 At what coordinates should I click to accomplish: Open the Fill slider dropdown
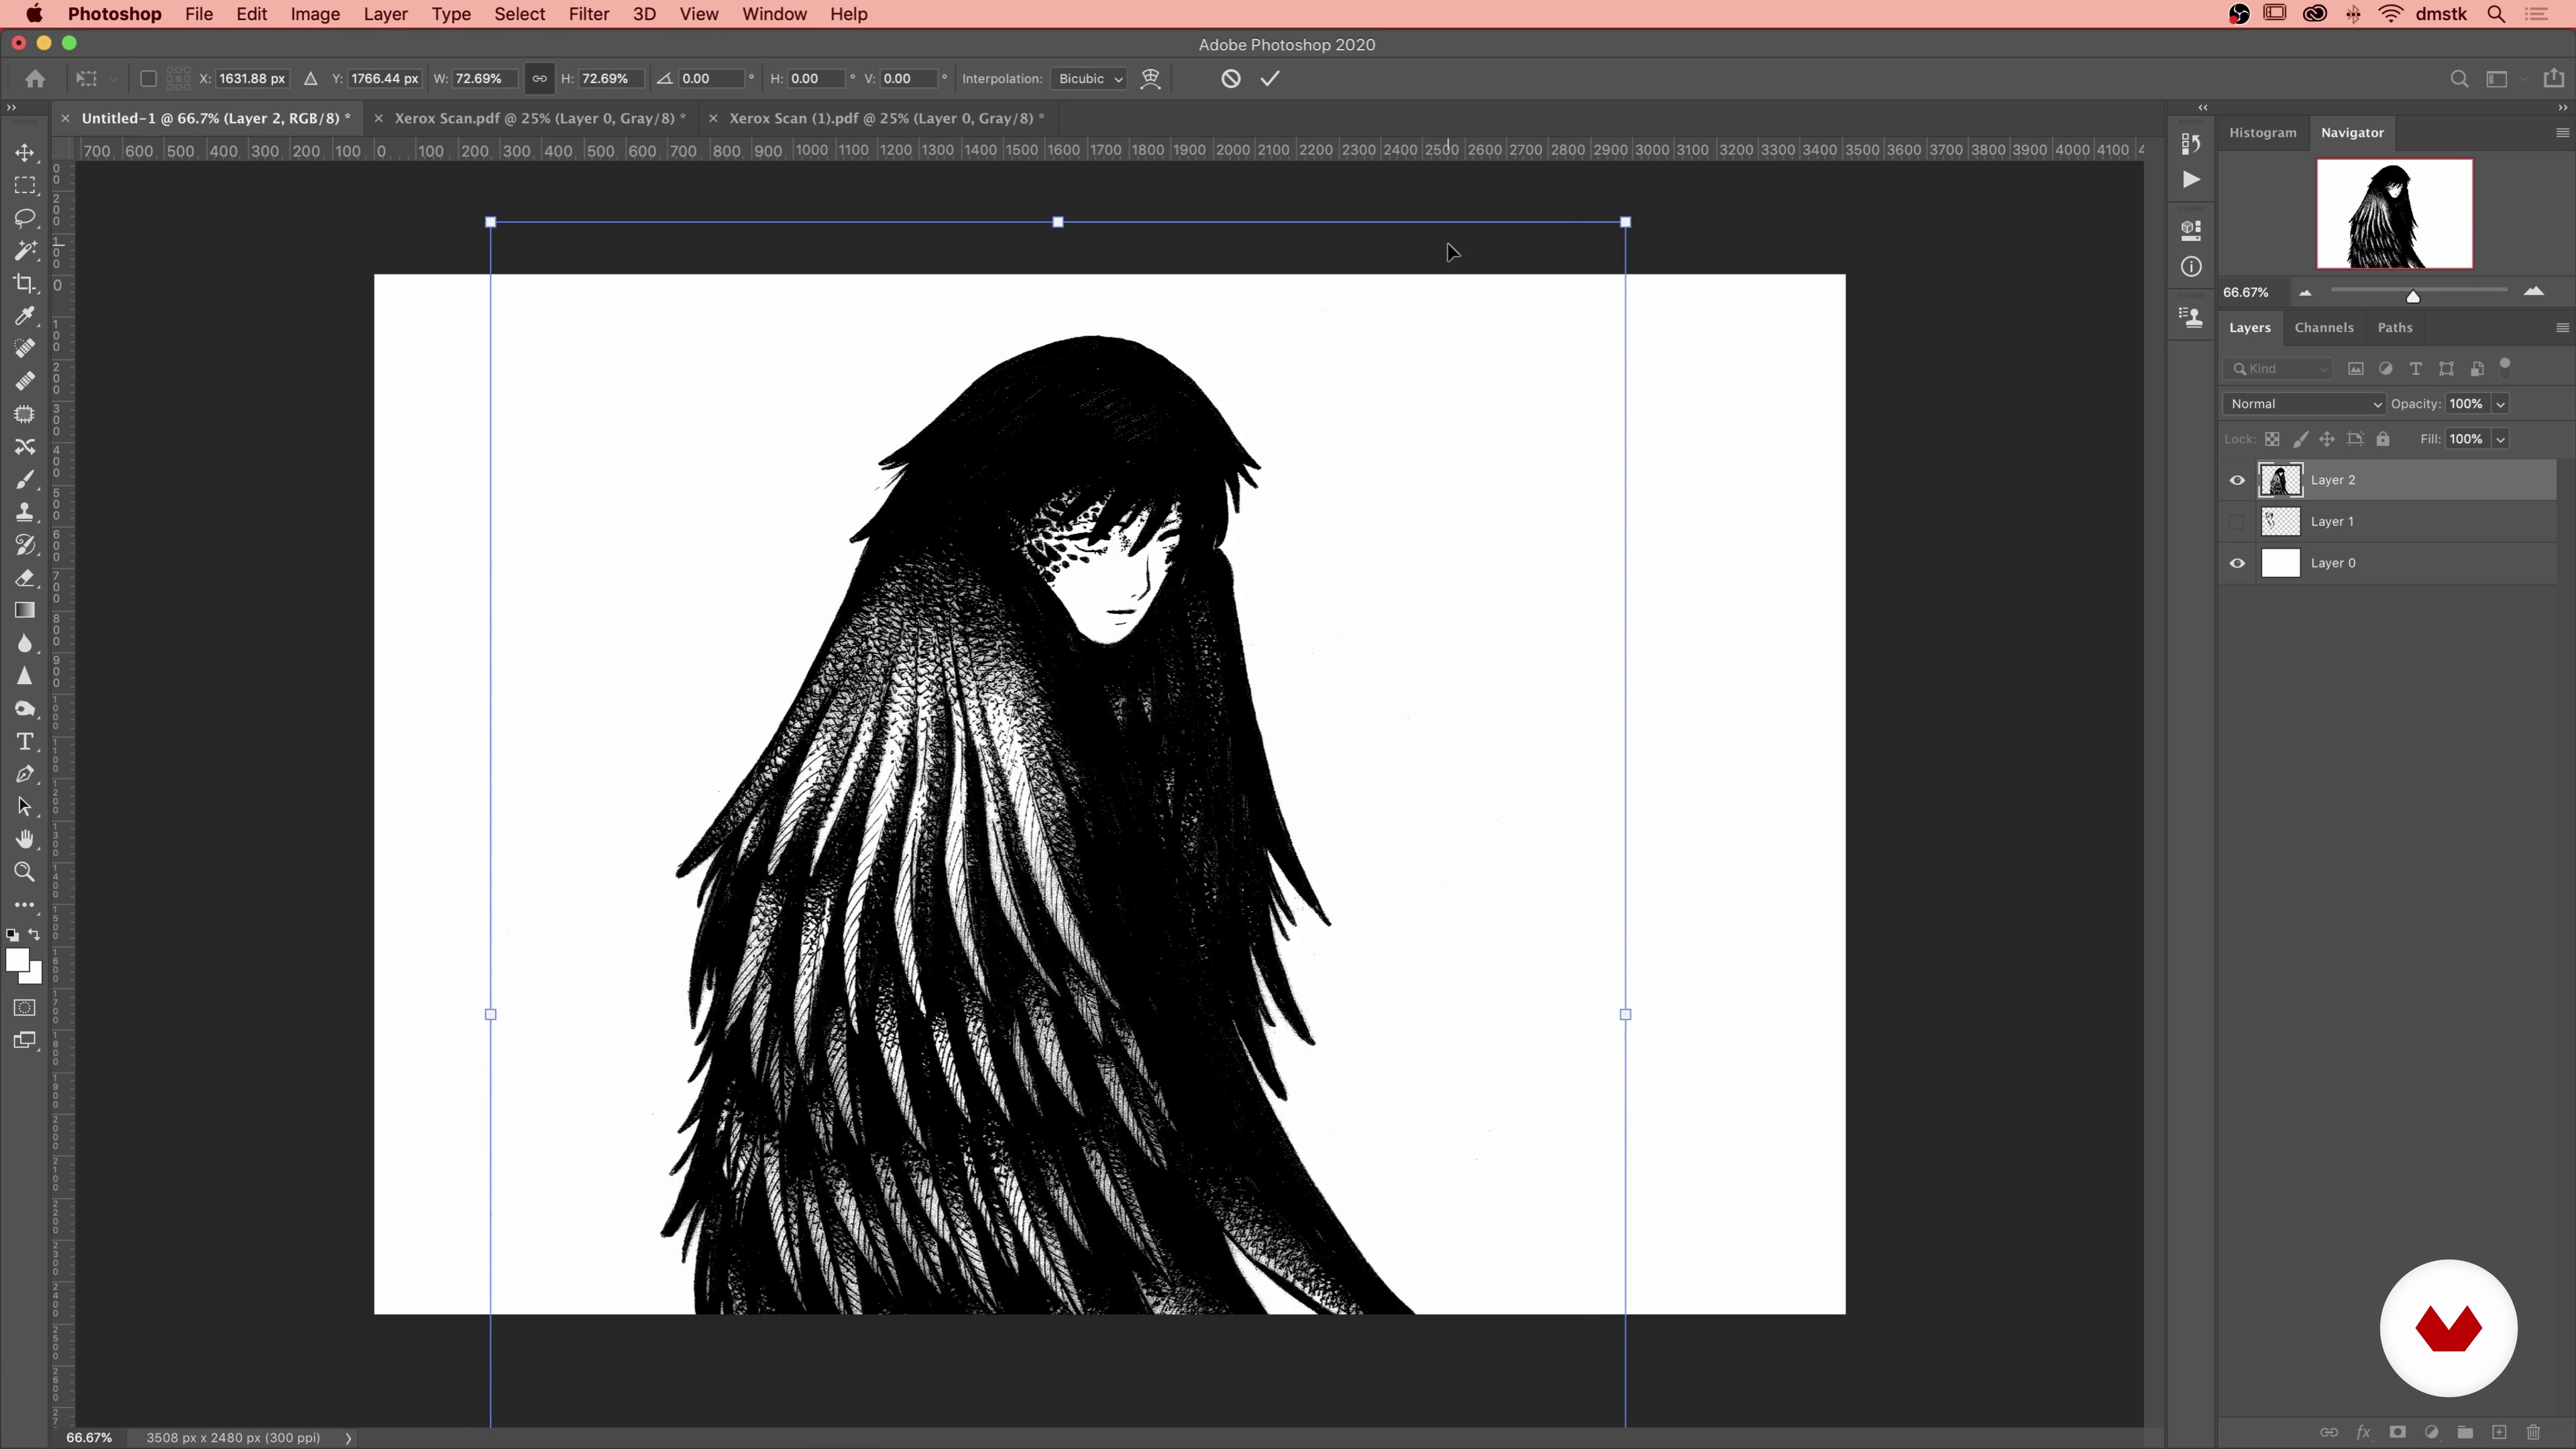[2500, 439]
